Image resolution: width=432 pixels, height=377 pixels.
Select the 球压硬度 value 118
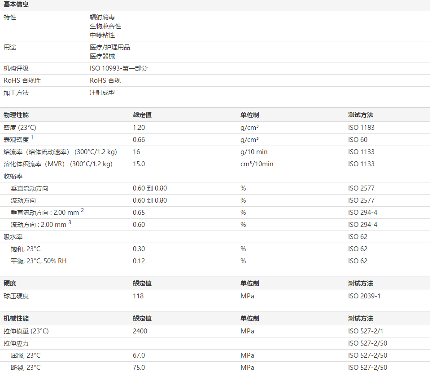pyautogui.click(x=138, y=296)
